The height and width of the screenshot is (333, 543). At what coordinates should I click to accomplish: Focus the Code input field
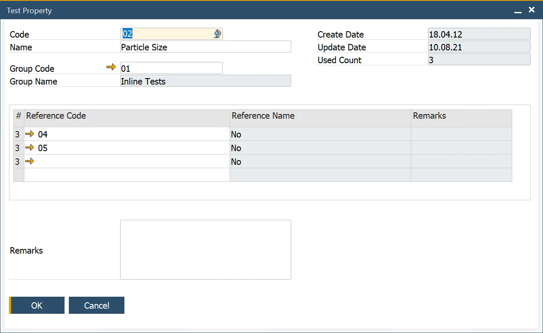coord(167,34)
